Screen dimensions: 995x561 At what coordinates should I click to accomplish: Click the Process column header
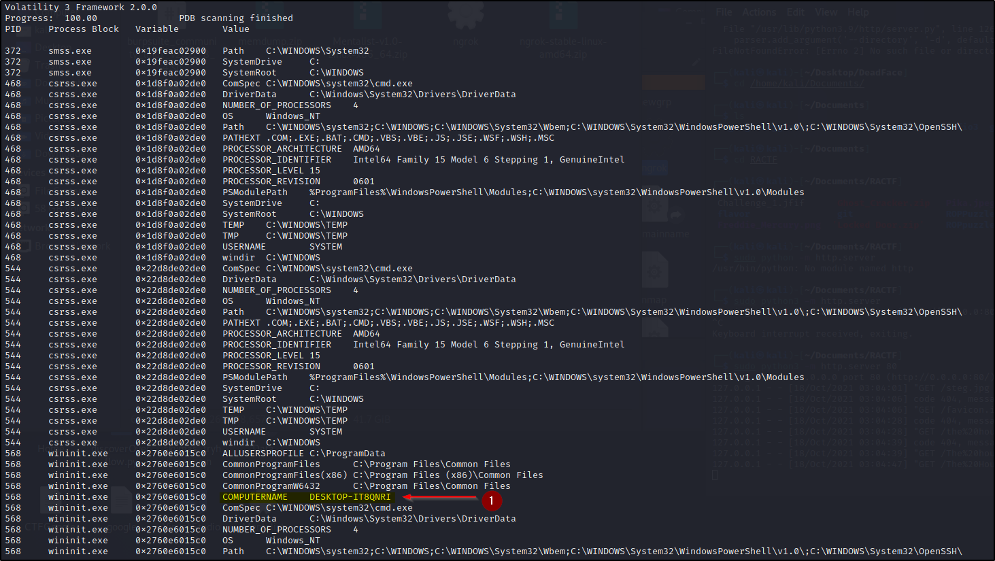[x=67, y=29]
